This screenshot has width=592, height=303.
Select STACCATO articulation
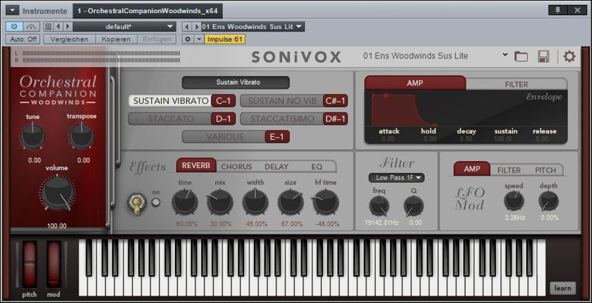click(170, 119)
